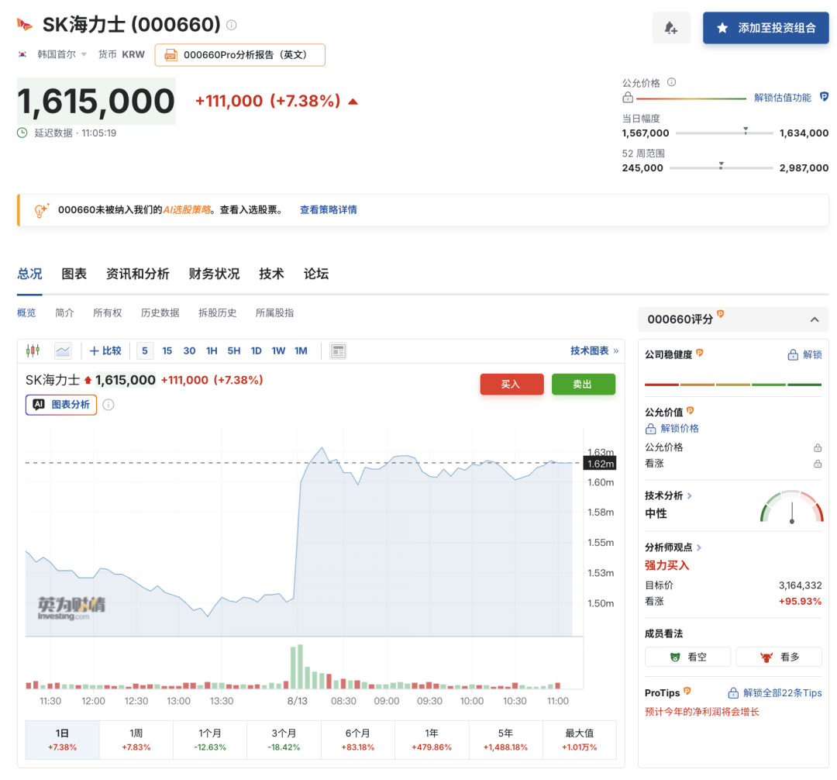Screen dimensions: 837x780
Task: Select the 5年 period box
Action: tap(505, 740)
